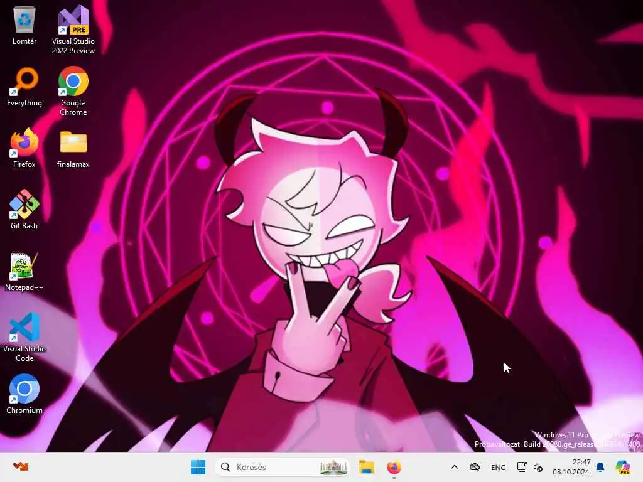Select the Firefox desktop shortcut

(x=24, y=147)
